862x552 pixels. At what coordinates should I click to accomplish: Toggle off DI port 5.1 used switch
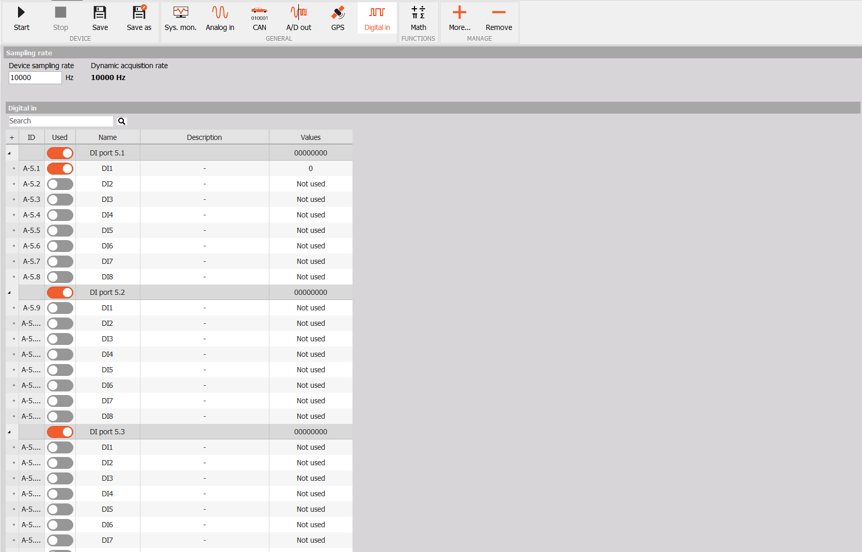[60, 153]
